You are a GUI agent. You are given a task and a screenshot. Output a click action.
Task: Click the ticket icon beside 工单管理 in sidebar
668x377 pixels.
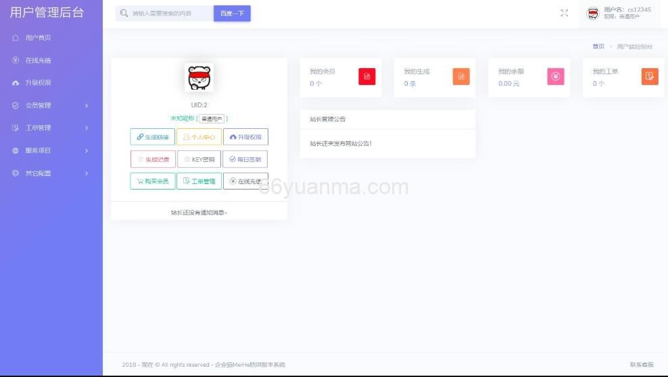tap(16, 128)
